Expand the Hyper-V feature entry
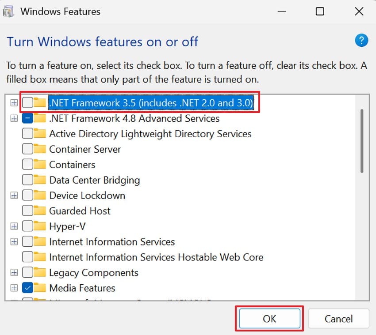The width and height of the screenshot is (376, 335). 14,226
